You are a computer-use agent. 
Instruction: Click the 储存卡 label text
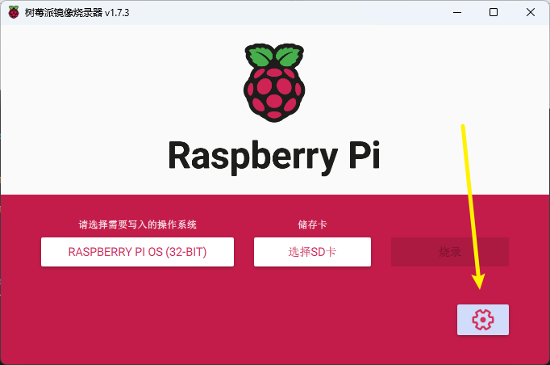click(x=312, y=224)
